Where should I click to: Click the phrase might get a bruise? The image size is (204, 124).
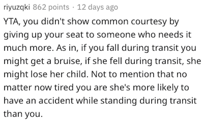click(x=42, y=61)
